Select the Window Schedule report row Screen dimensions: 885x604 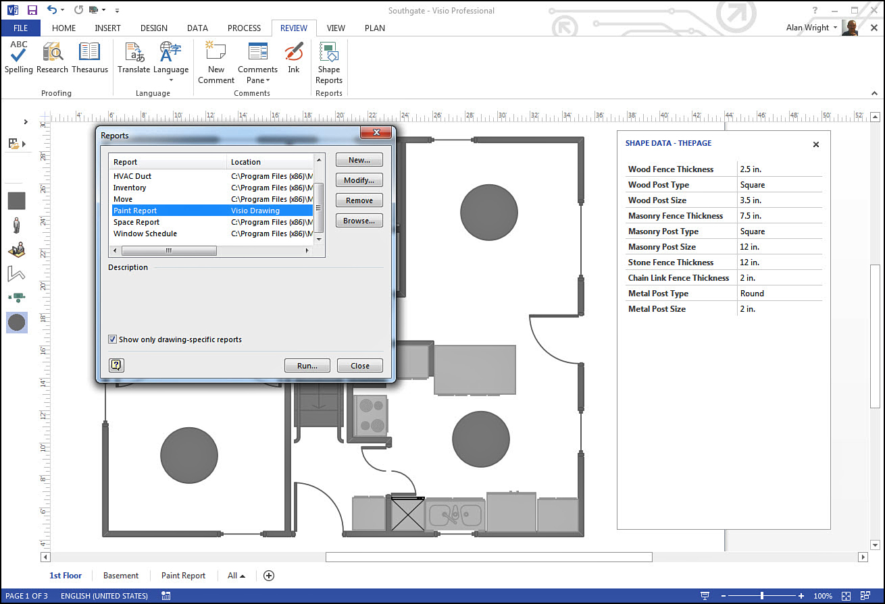[212, 234]
